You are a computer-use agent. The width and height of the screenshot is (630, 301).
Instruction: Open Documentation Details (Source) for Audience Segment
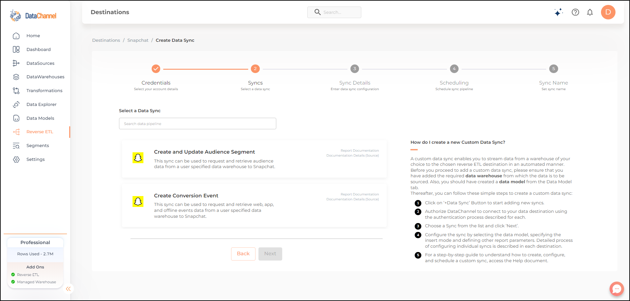coord(352,156)
